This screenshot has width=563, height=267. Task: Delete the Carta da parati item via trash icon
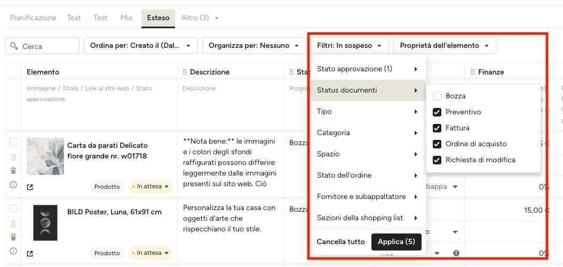[x=13, y=170]
